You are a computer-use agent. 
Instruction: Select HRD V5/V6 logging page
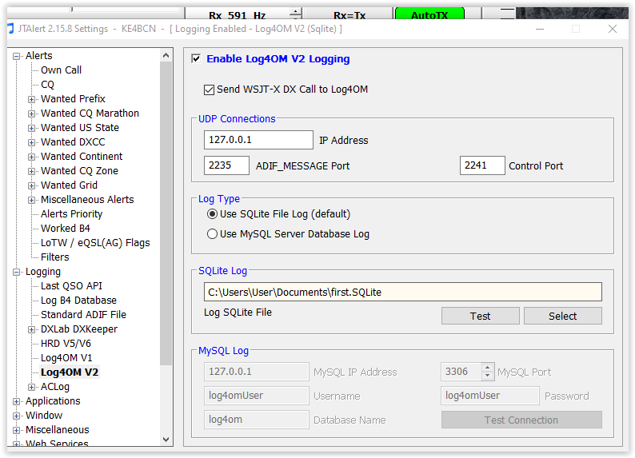[66, 344]
